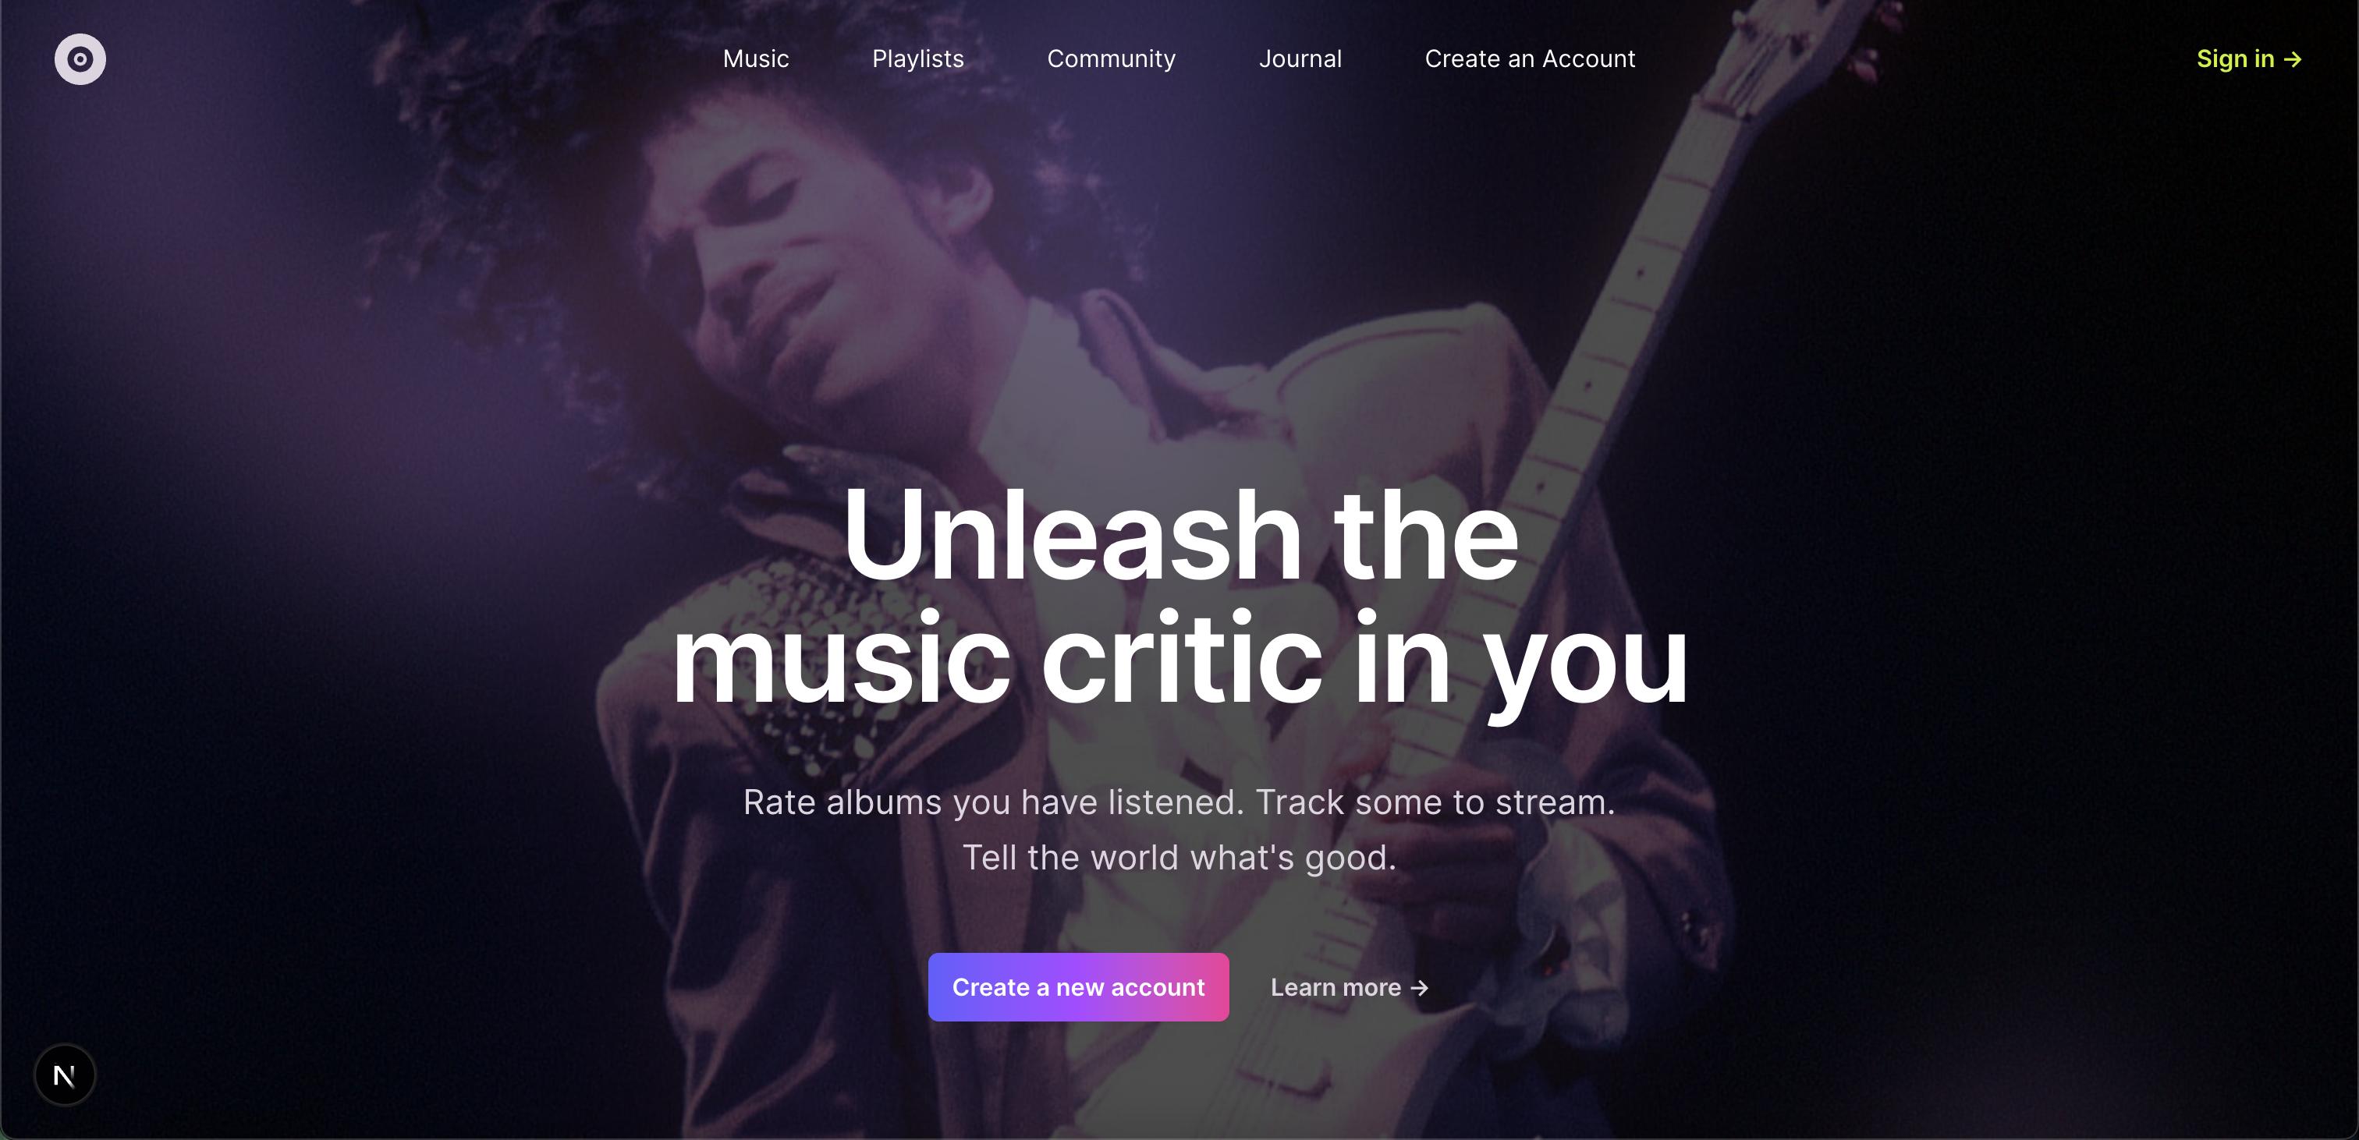Image resolution: width=2359 pixels, height=1140 pixels.
Task: Click the vinyl record logo icon
Action: (x=80, y=59)
